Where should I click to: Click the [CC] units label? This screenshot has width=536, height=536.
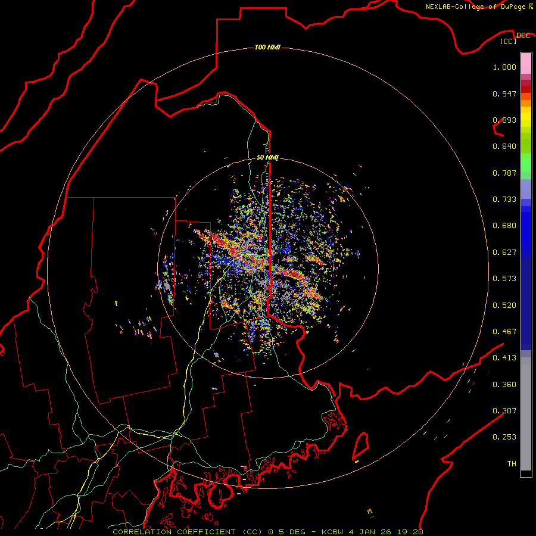pos(508,41)
